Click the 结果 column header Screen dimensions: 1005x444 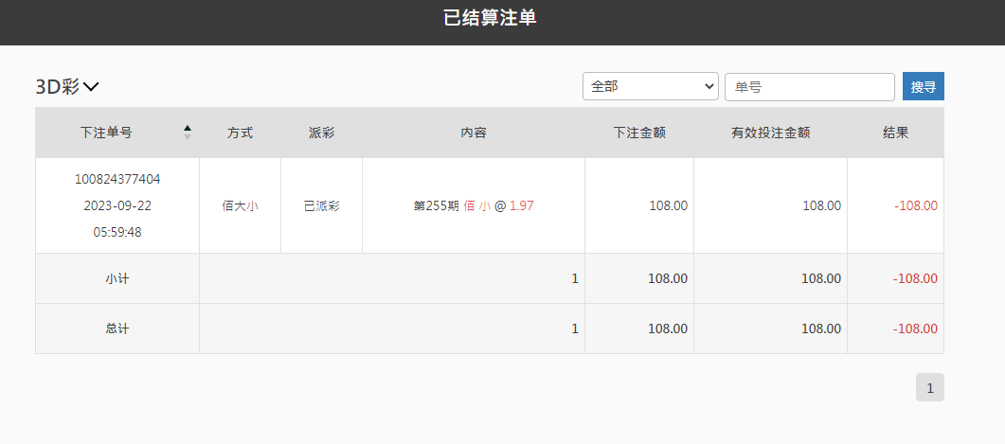pyautogui.click(x=895, y=133)
